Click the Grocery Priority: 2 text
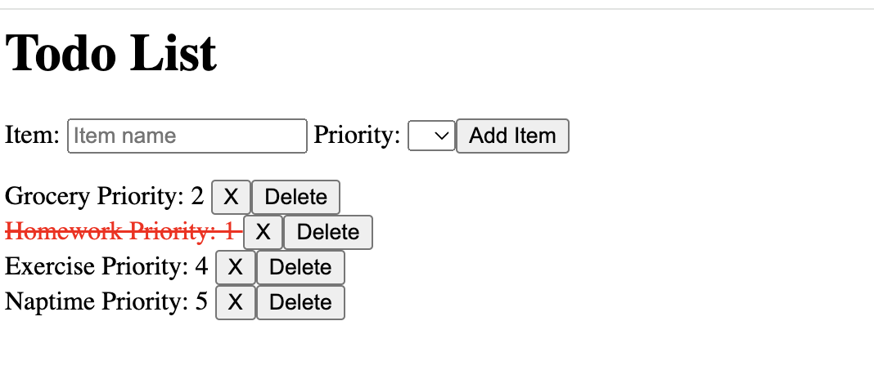This screenshot has height=379, width=874. [104, 197]
